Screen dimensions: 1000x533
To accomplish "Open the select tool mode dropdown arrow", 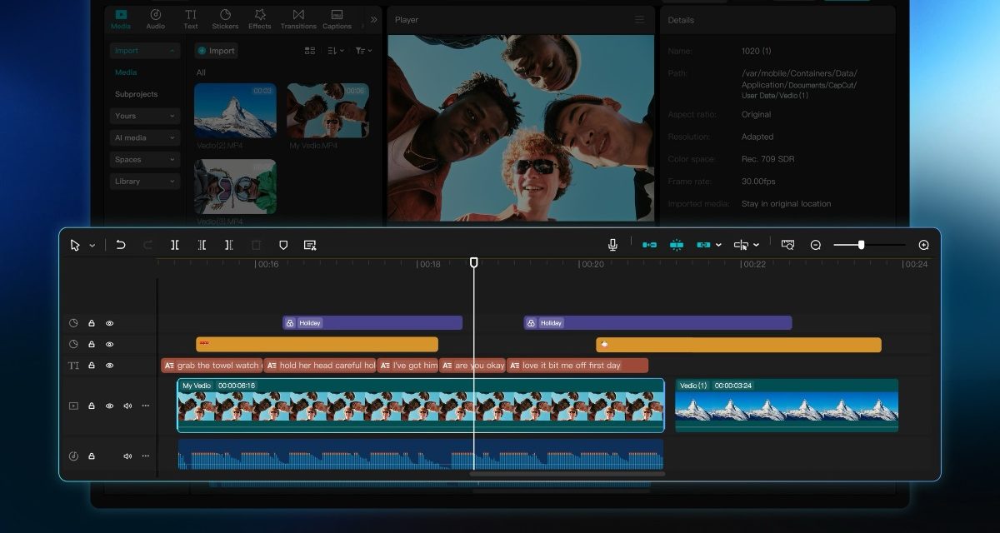I will (x=92, y=246).
